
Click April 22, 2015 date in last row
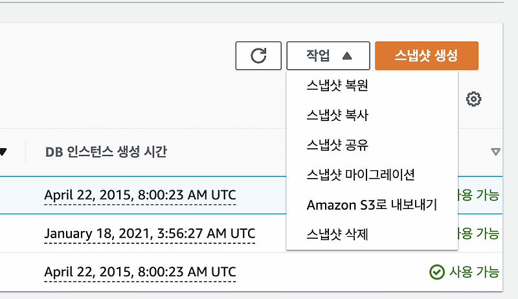(140, 272)
